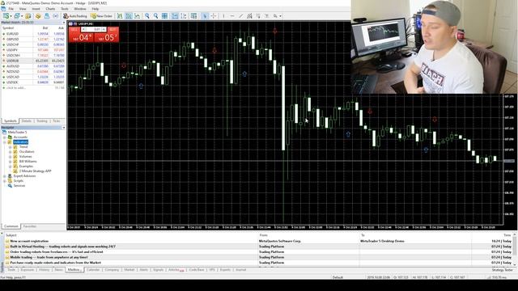Click the Strategy Tester toolbar icon
Screen dimensions: 518x291
[x=56, y=16]
